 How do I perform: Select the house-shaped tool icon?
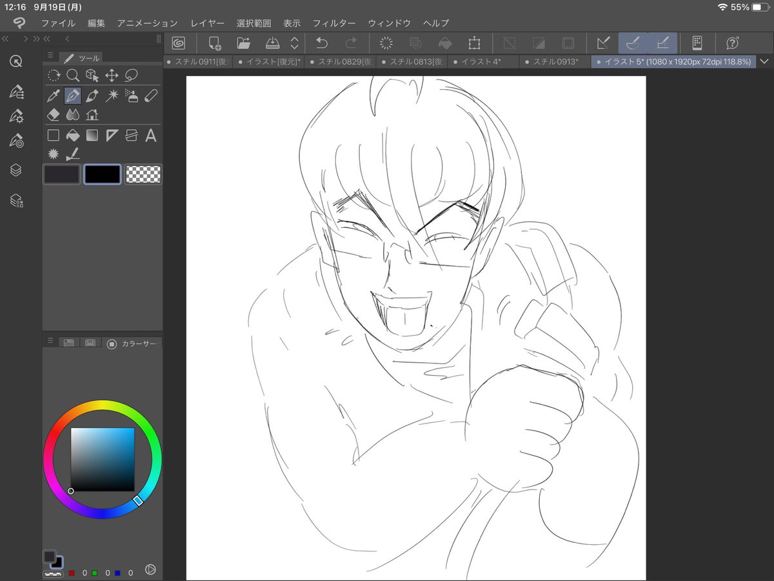point(92,115)
